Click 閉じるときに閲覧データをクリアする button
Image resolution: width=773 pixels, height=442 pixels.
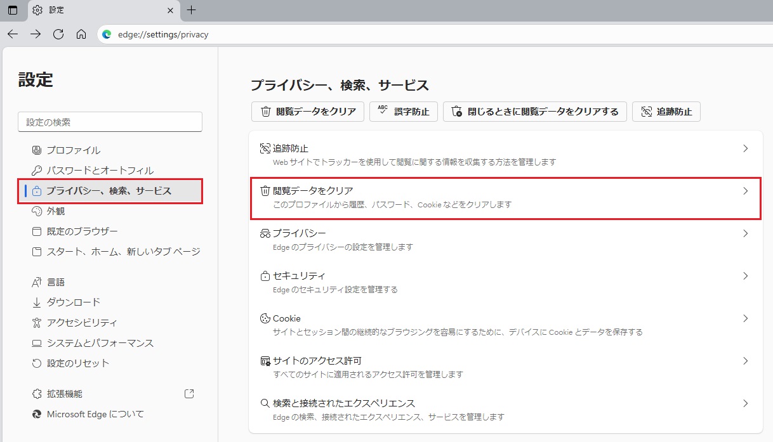pyautogui.click(x=534, y=112)
